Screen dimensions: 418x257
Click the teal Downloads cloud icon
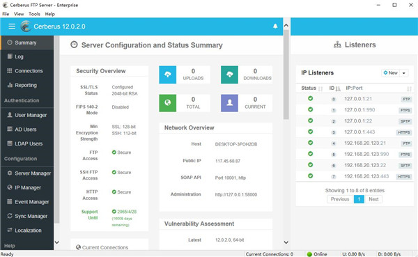click(x=229, y=75)
